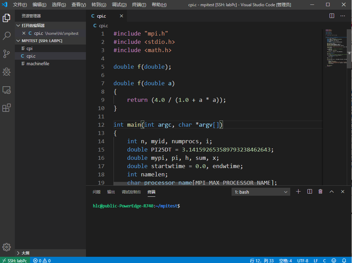Open the '1: bash' terminal dropdown
This screenshot has width=352, height=263.
[261, 191]
